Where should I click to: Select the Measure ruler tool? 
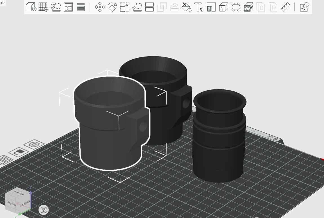[x=286, y=7]
